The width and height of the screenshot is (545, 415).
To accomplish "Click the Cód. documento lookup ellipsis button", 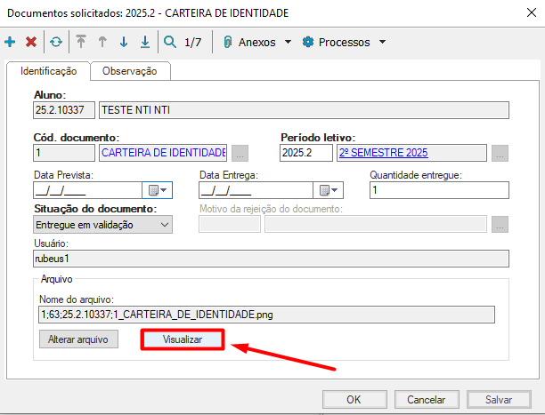I will click(240, 154).
